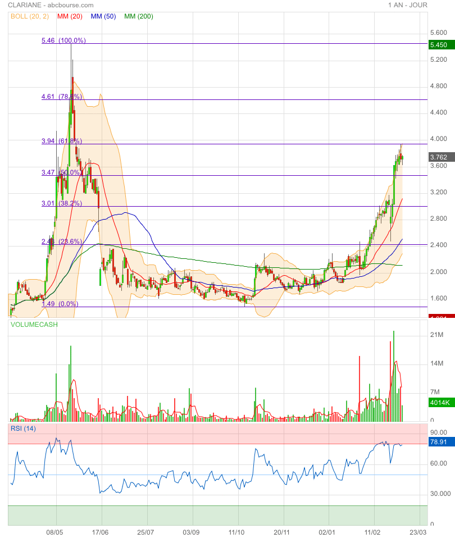The width and height of the screenshot is (455, 538).
Task: Click the VOLUMECASH panel label
Action: [x=34, y=325]
